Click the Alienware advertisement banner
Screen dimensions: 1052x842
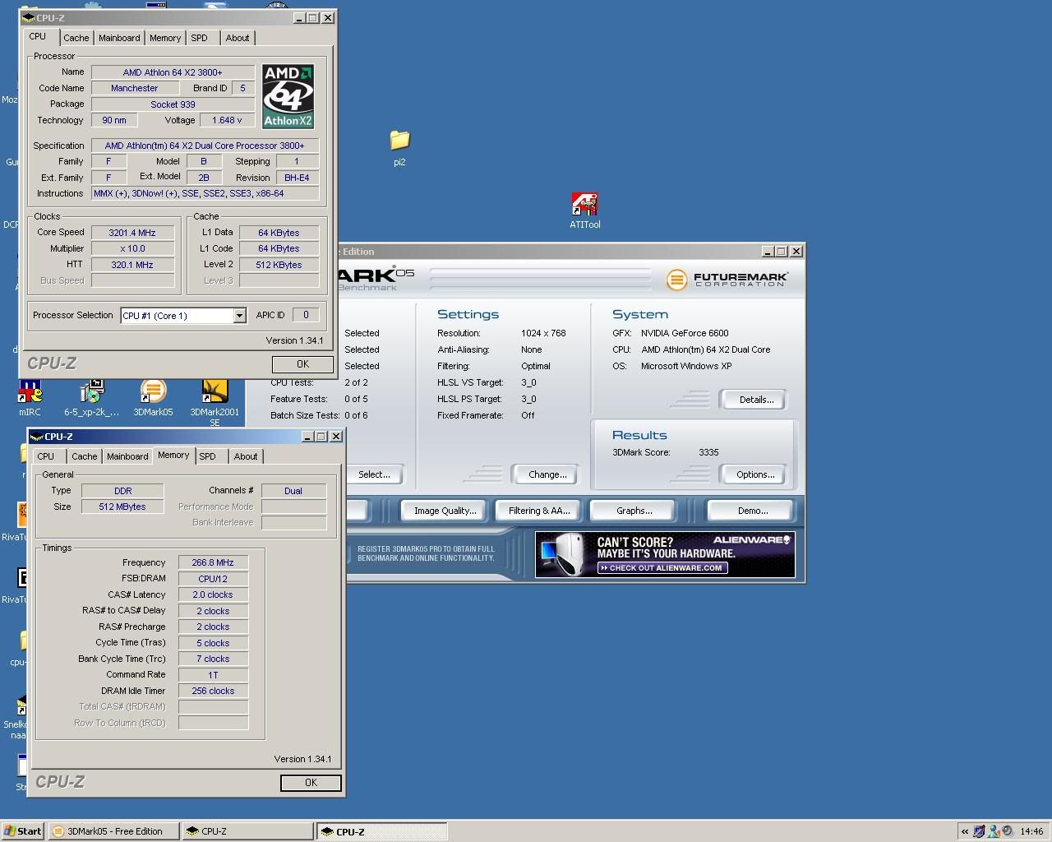tap(665, 554)
